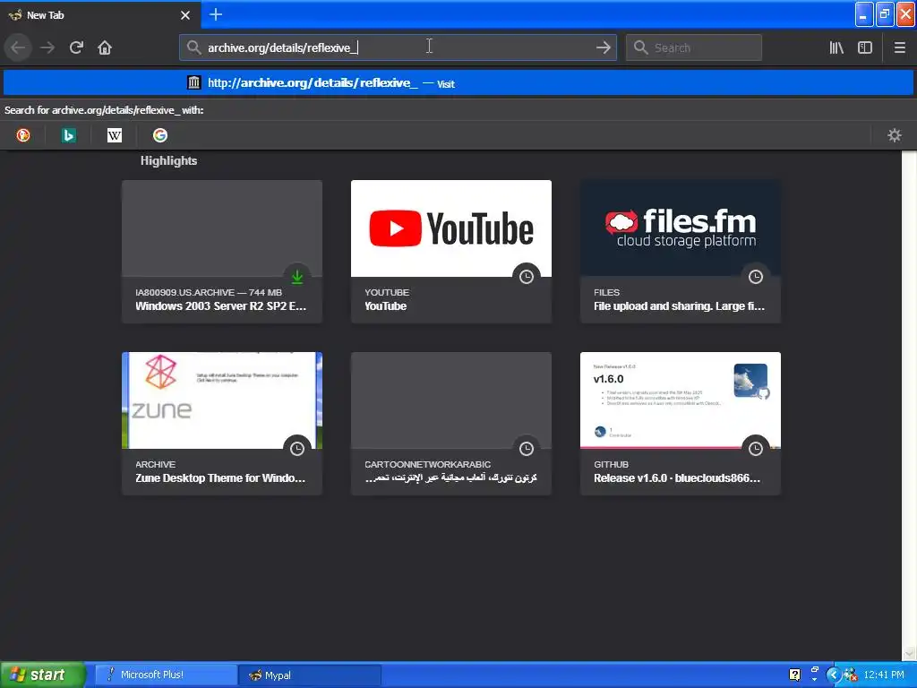This screenshot has height=688, width=917.
Task: Open the hamburger application menu
Action: coord(899,47)
